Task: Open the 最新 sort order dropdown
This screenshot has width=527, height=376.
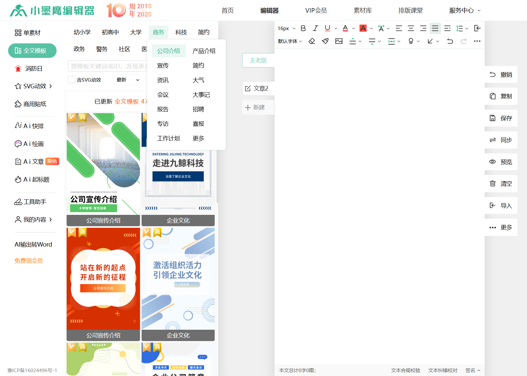Action: pos(128,80)
